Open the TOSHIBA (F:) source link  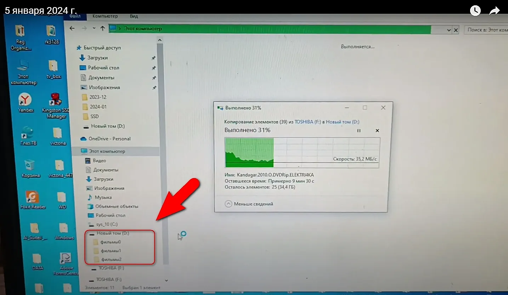pyautogui.click(x=309, y=122)
